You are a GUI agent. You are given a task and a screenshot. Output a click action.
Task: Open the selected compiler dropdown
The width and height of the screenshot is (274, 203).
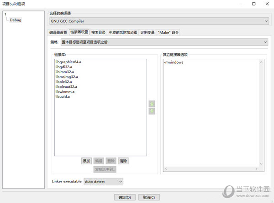[x=159, y=21]
